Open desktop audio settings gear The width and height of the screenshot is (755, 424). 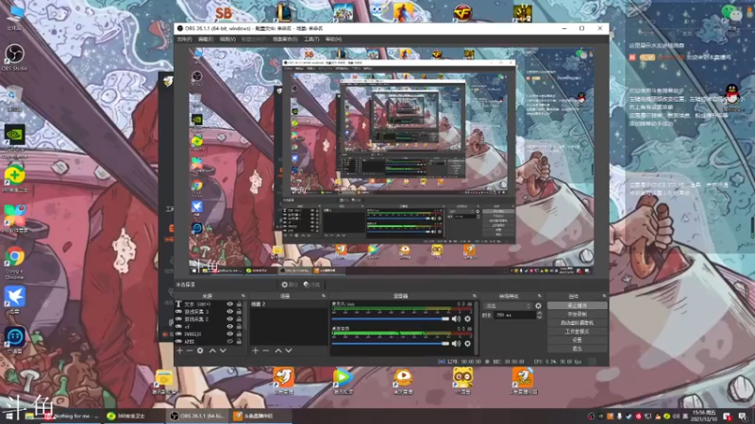point(467,343)
